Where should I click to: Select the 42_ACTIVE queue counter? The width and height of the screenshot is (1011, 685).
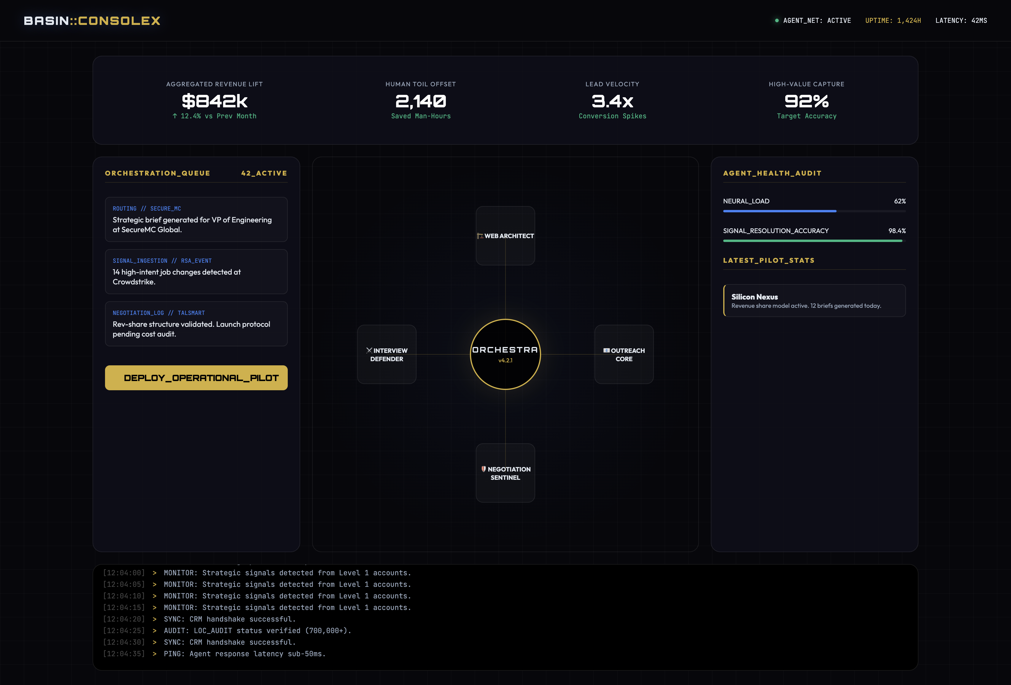[264, 173]
